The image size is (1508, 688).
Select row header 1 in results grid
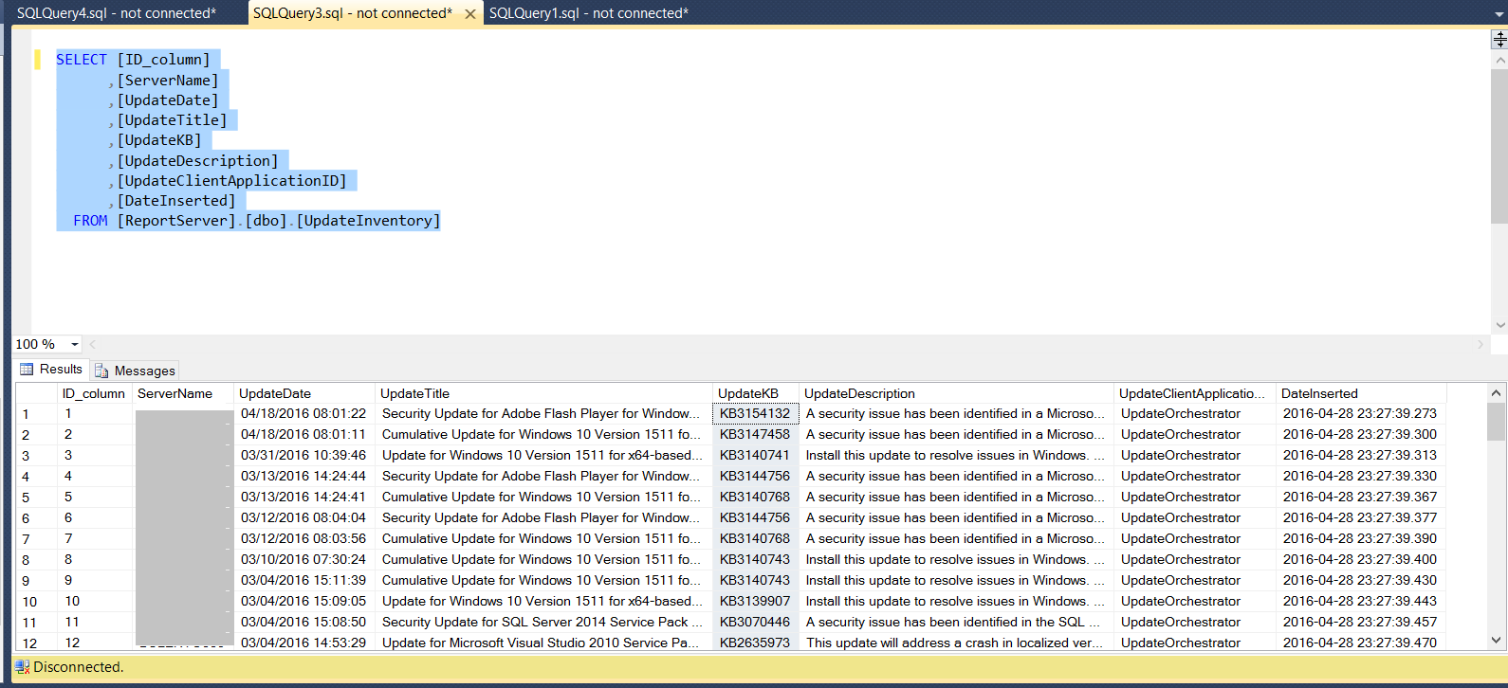click(36, 413)
